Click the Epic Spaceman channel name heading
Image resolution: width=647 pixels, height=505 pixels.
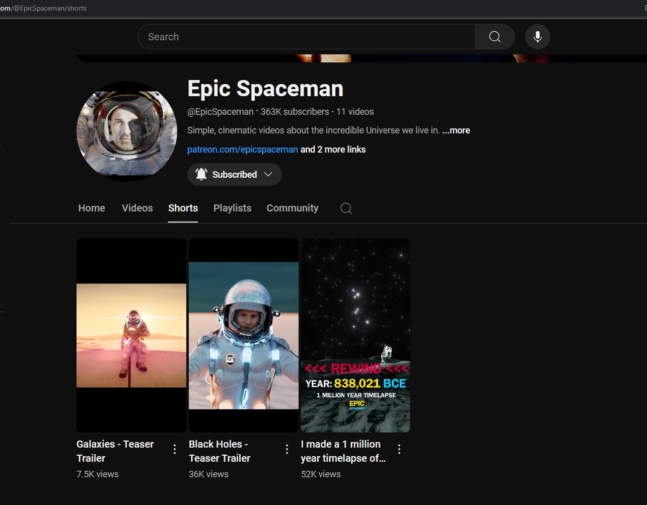[265, 89]
